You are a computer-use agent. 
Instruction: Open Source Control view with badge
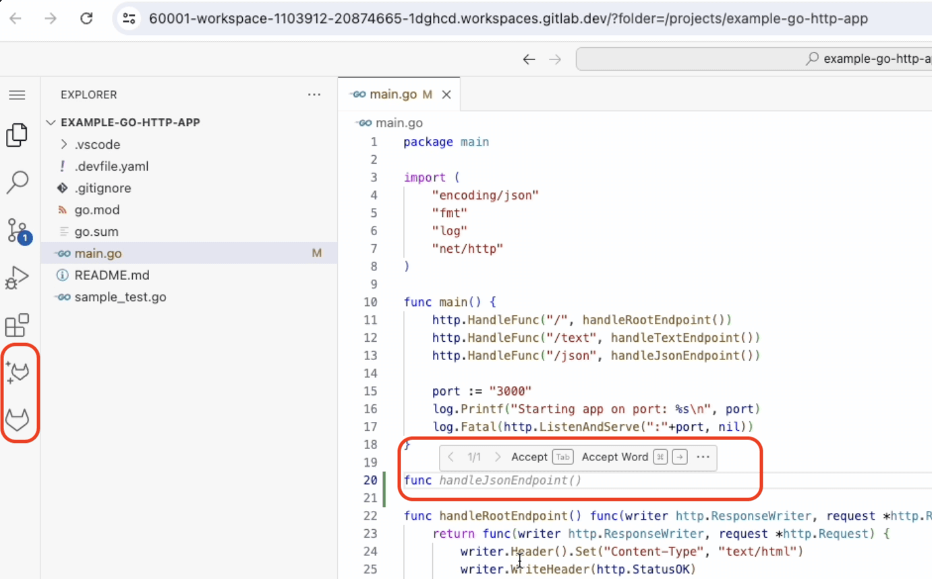(x=18, y=230)
